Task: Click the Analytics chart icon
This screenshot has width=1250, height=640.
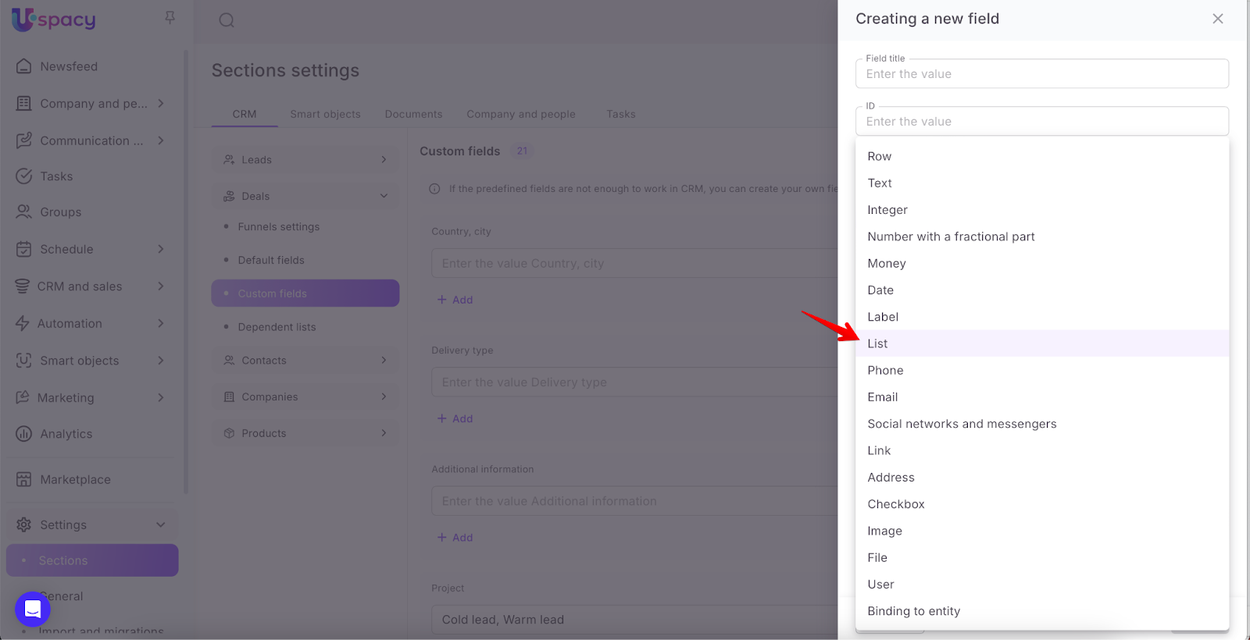Action: [24, 434]
